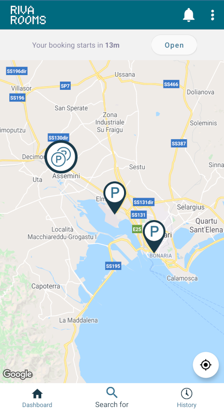Go to the Search for tab
The width and height of the screenshot is (224, 411).
pos(112,398)
